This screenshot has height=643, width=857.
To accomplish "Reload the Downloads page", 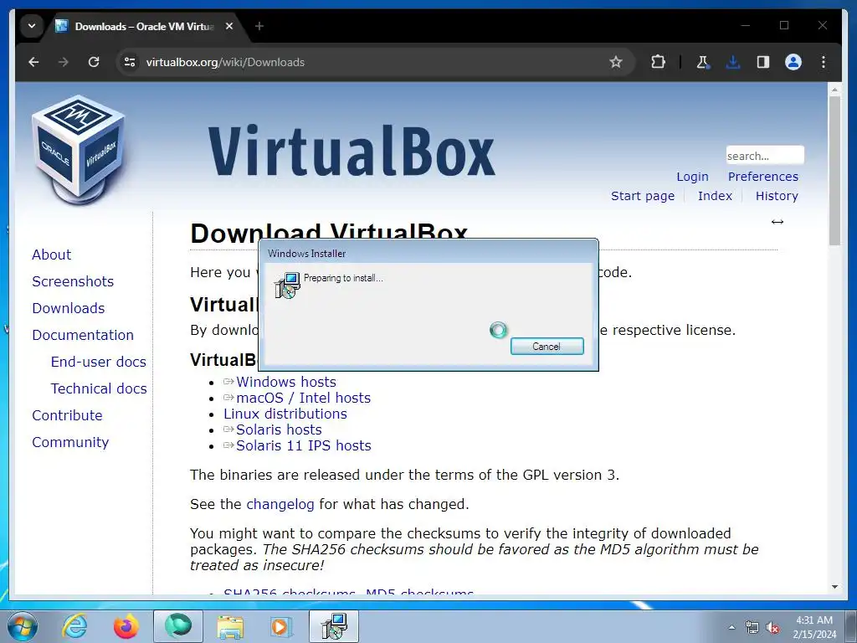I will (x=94, y=62).
